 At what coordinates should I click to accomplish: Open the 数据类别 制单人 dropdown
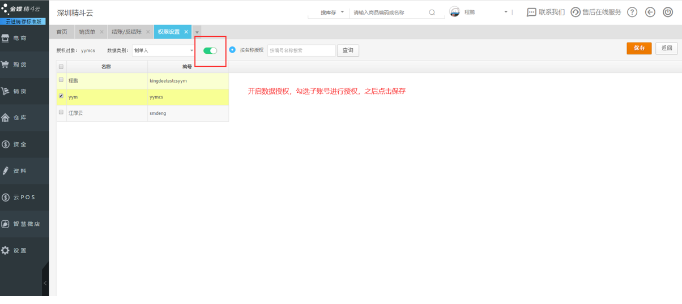[x=163, y=50]
